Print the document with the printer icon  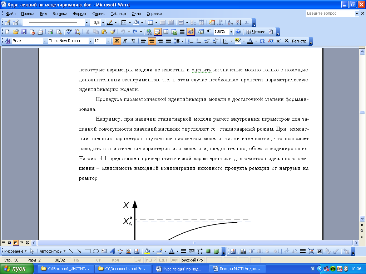click(51, 32)
